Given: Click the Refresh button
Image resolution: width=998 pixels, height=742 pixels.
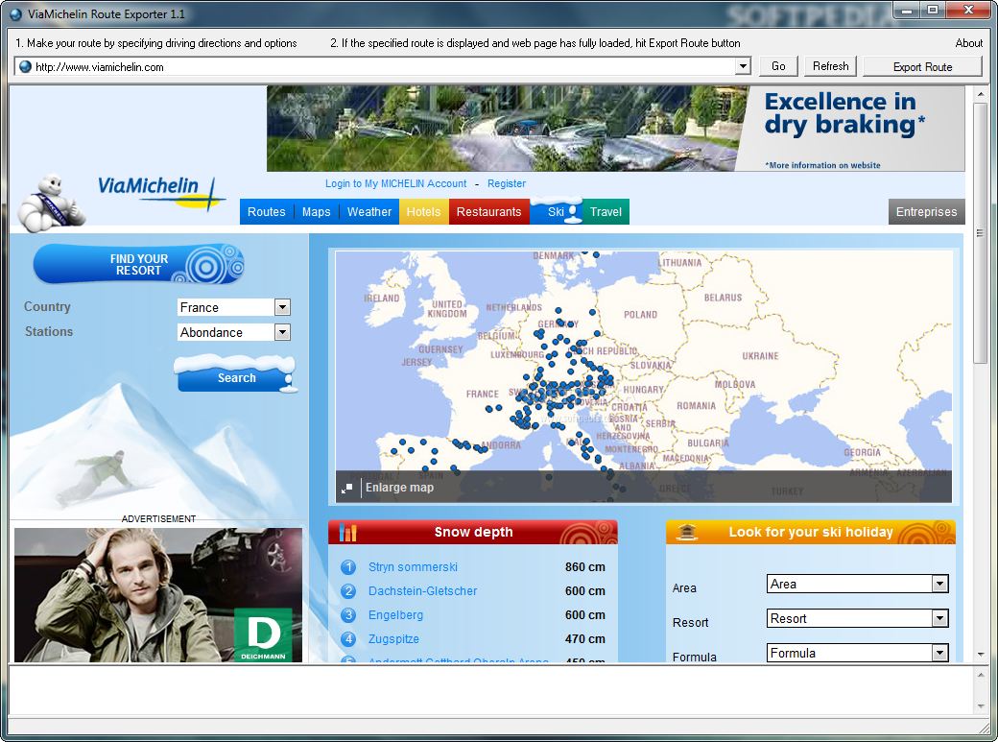Looking at the screenshot, I should [831, 66].
